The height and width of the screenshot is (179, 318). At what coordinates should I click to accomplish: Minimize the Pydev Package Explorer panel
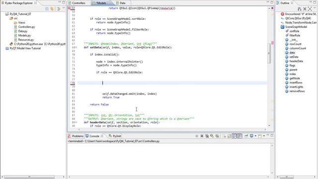pyautogui.click(x=60, y=2)
